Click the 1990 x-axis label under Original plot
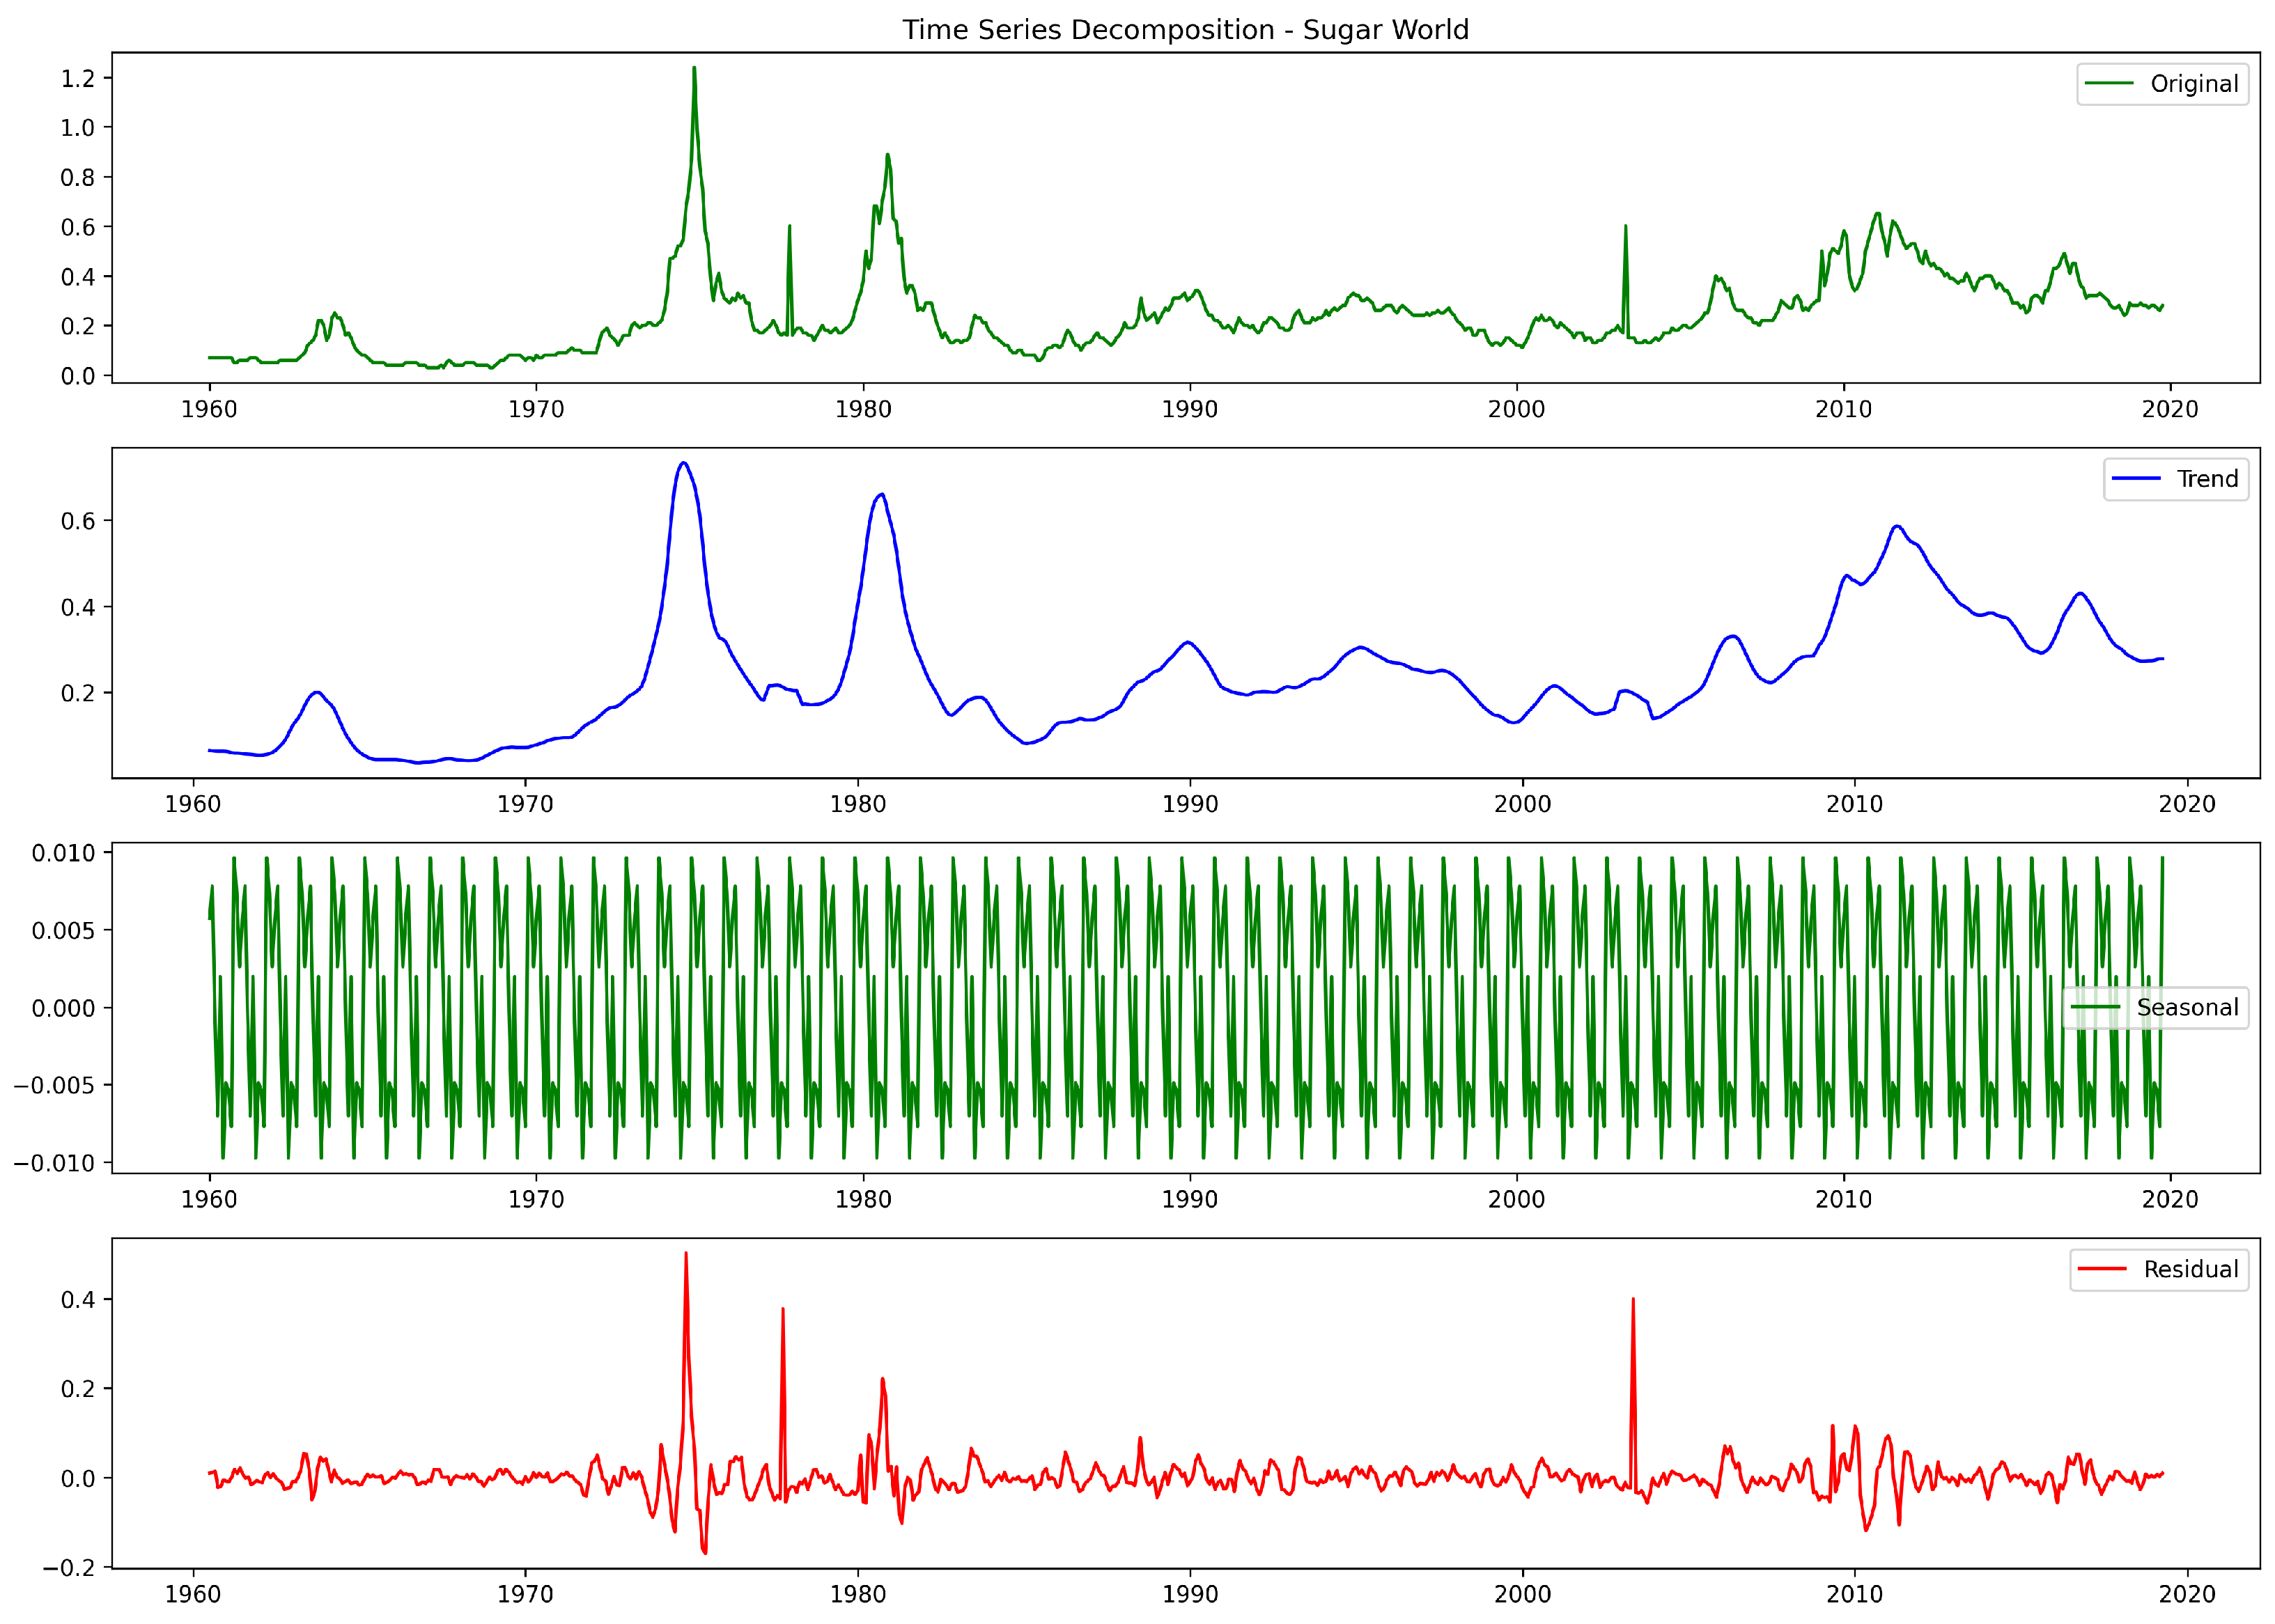The image size is (2275, 1624). pyautogui.click(x=1190, y=409)
